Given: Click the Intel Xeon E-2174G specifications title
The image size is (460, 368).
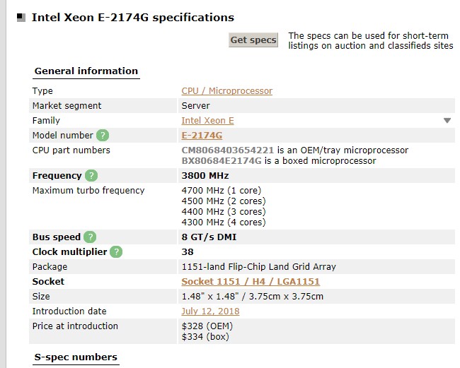Looking at the screenshot, I should click(x=133, y=18).
